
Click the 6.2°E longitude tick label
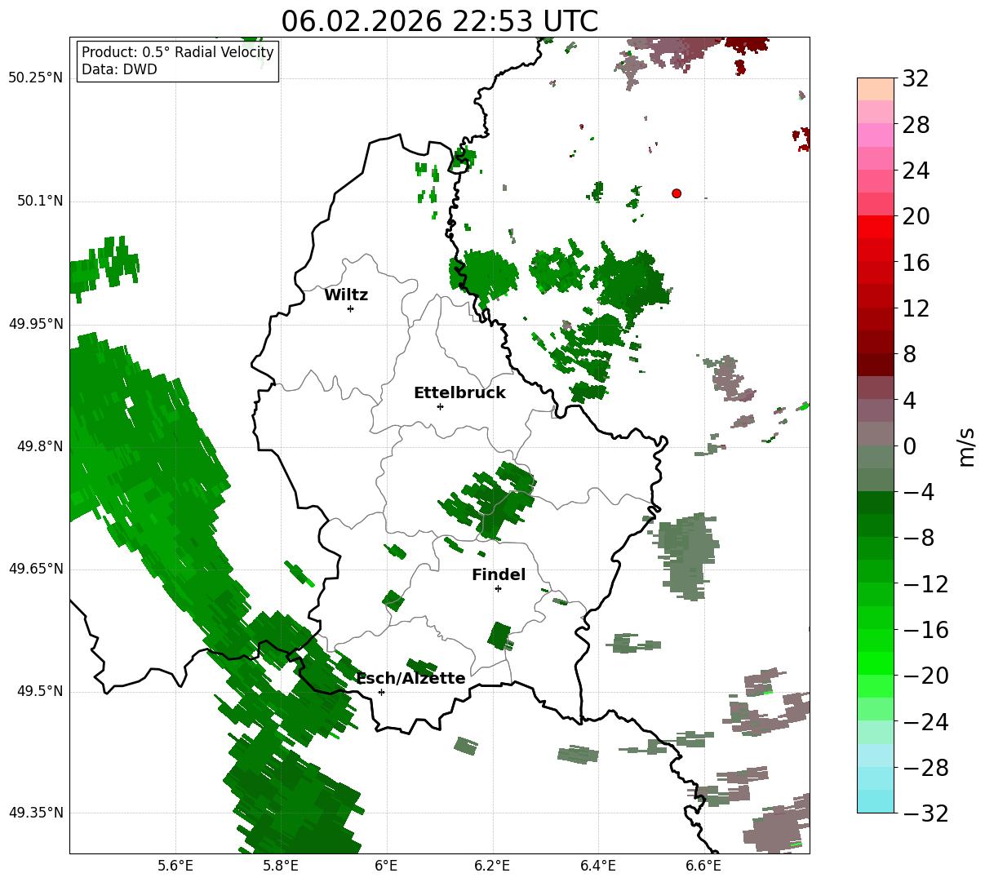492,865
